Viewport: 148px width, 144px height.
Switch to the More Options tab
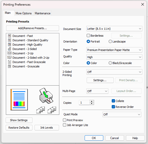click(x=24, y=13)
